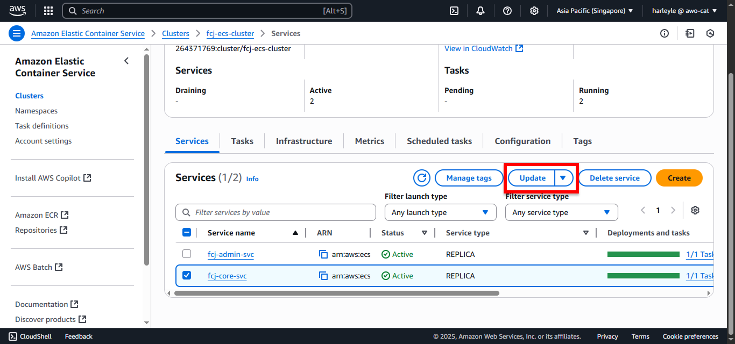Image resolution: width=735 pixels, height=344 pixels.
Task: Open the Filter service type dropdown
Action: pos(561,212)
